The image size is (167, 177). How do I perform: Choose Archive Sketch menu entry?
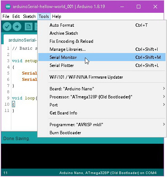[x=102, y=33]
